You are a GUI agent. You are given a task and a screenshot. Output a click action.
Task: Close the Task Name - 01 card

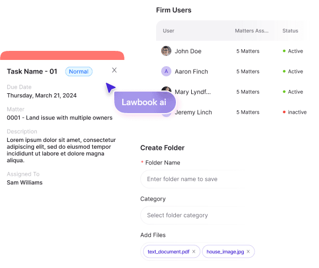[x=114, y=70]
